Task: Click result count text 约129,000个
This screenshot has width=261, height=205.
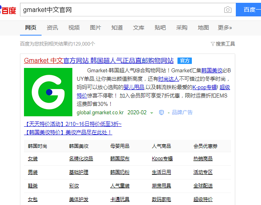Action: pyautogui.click(x=82, y=44)
